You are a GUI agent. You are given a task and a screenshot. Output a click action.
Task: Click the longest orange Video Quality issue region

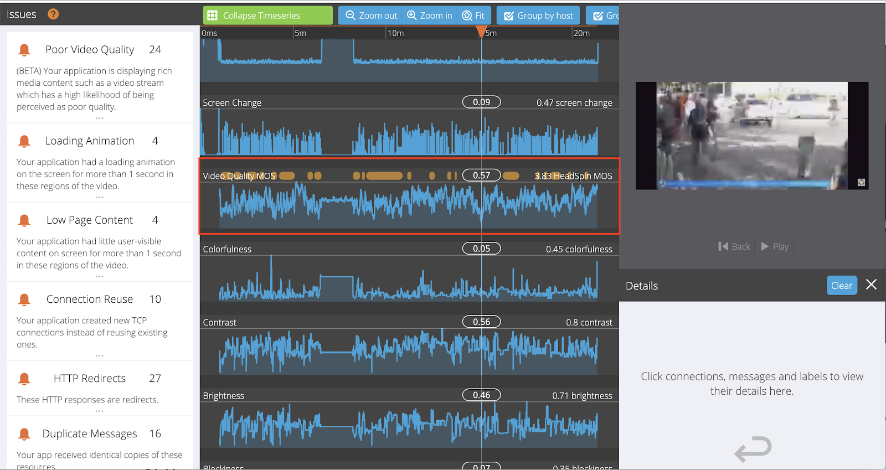(x=384, y=176)
